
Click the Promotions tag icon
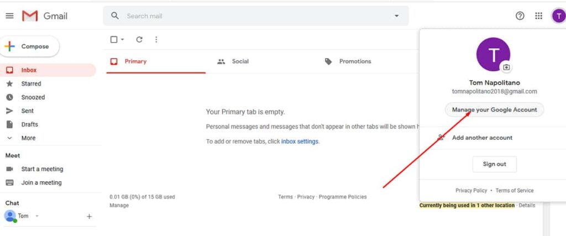(328, 61)
